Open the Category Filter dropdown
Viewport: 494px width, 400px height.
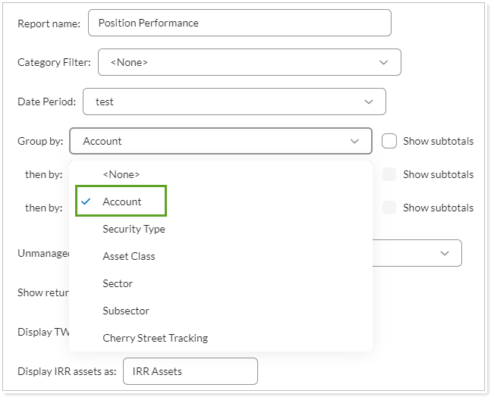click(x=249, y=62)
